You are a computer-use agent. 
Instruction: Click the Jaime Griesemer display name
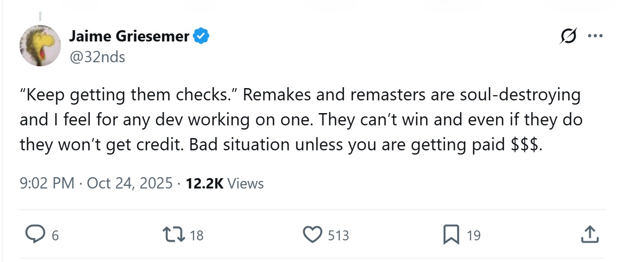pos(129,36)
